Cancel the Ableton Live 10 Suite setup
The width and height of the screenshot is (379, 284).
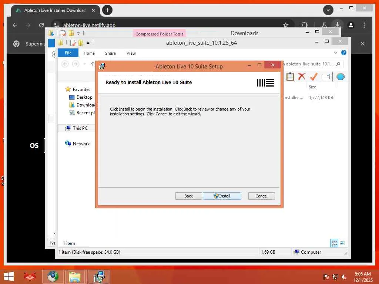point(261,196)
